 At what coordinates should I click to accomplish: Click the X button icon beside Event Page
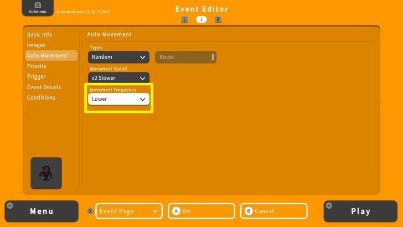[x=90, y=211]
